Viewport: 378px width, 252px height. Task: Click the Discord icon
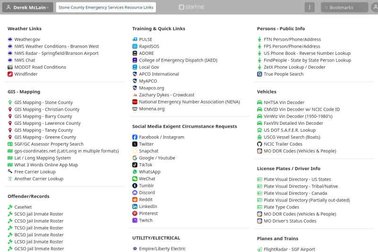point(135,192)
